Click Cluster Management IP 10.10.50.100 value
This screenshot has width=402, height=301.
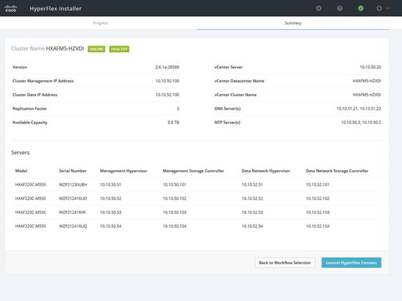click(x=167, y=81)
